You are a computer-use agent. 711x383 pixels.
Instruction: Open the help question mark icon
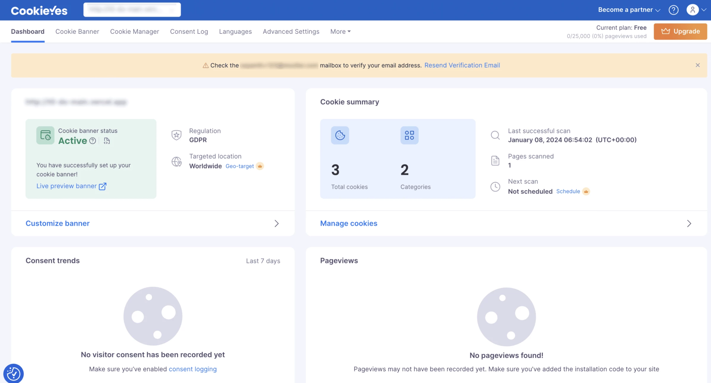click(x=673, y=10)
